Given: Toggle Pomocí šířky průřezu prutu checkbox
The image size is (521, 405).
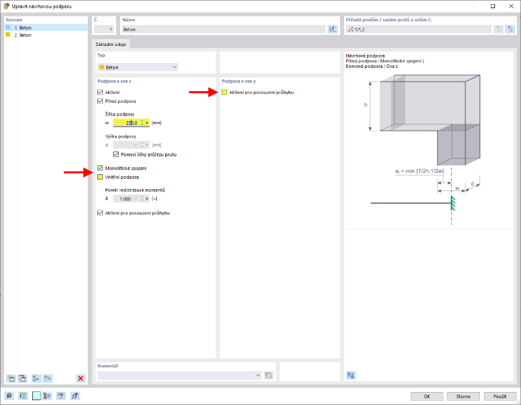Looking at the screenshot, I should (116, 154).
